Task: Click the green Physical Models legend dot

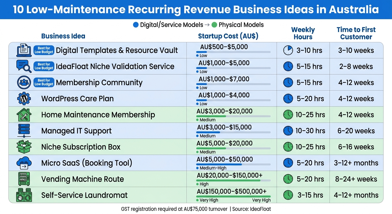Action: 214,25
